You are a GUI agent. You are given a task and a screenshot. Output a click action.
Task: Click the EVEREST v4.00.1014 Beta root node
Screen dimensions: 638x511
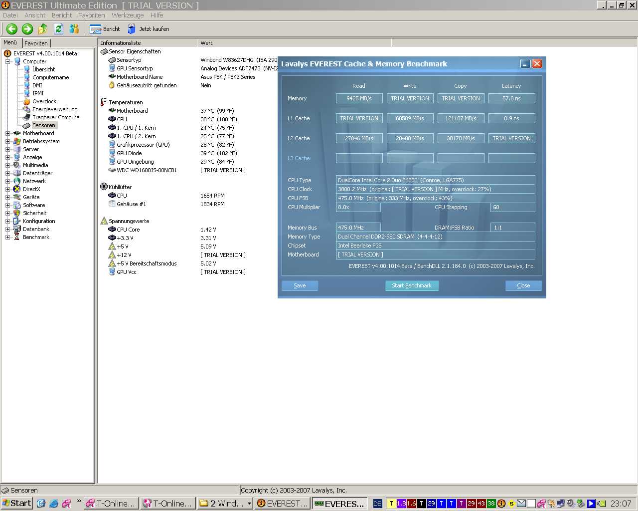(x=45, y=53)
